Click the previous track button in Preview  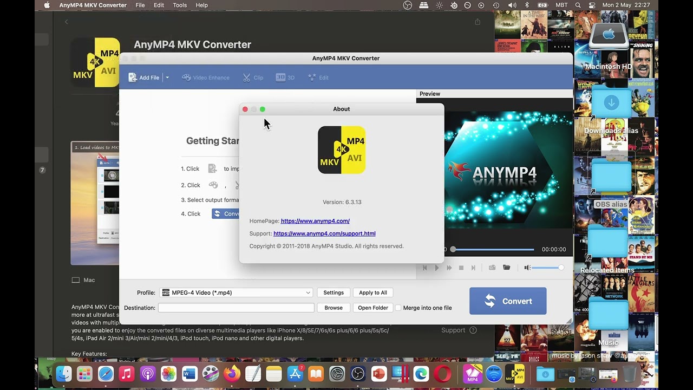[x=425, y=268]
